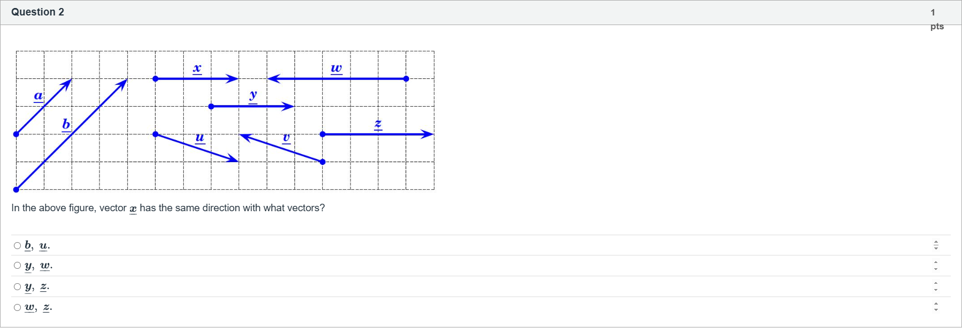Select the vector y arrow in the diagram

251,106
